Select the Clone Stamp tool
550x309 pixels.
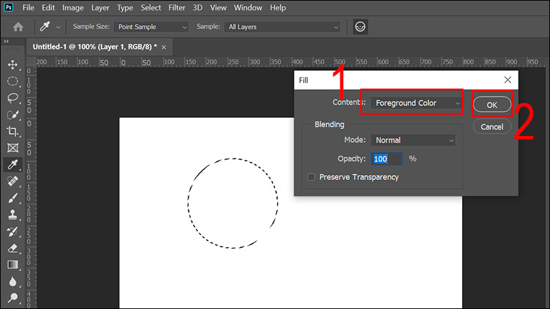point(12,214)
